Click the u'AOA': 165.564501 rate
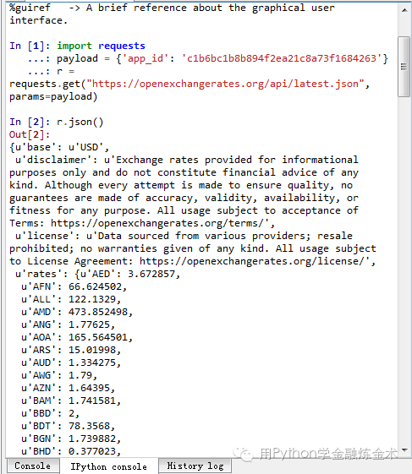 point(77,337)
